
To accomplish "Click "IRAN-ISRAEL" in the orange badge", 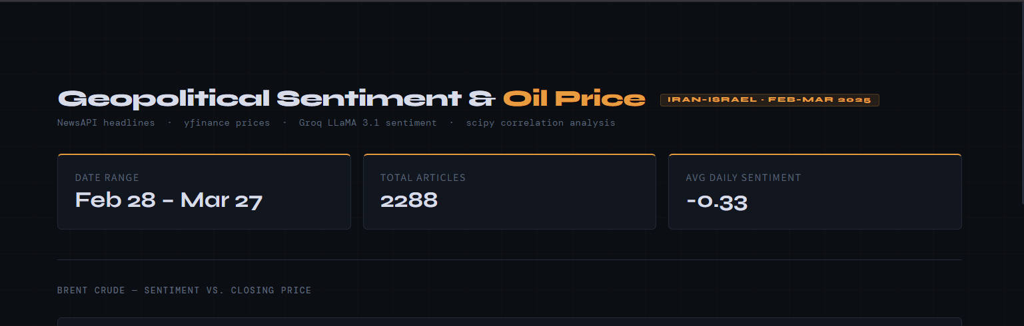I will (x=712, y=100).
